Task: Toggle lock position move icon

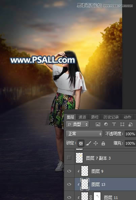Action: pyautogui.click(x=96, y=143)
